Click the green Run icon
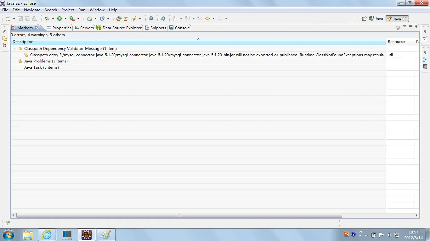The image size is (430, 241). (59, 19)
